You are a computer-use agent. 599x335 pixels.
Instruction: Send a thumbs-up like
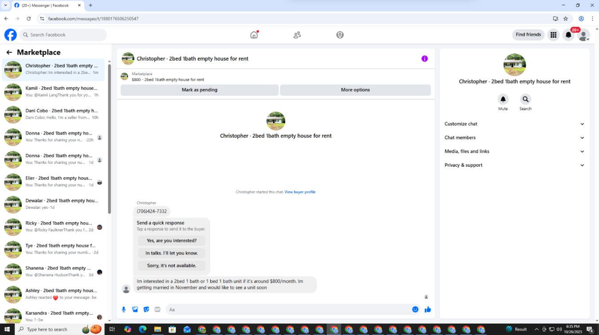point(428,309)
